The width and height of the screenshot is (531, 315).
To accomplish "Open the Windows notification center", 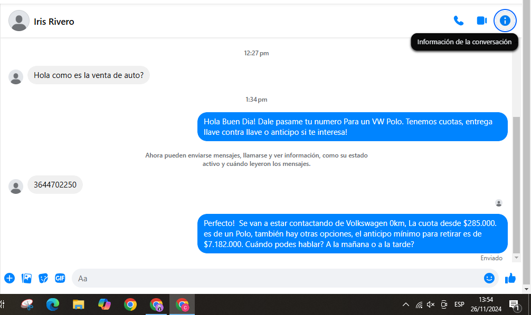I will pyautogui.click(x=514, y=304).
